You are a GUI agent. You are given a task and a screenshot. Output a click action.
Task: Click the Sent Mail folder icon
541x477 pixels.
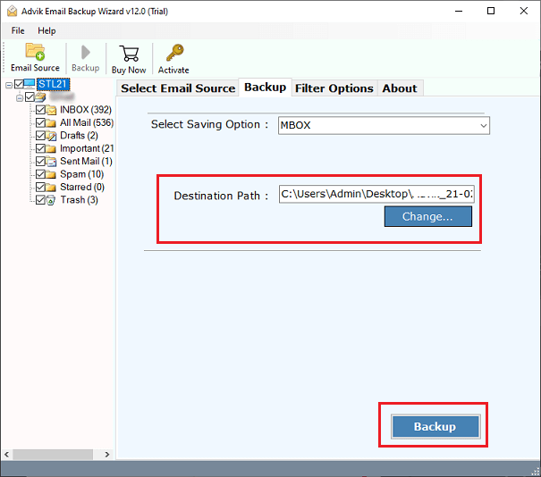click(51, 162)
